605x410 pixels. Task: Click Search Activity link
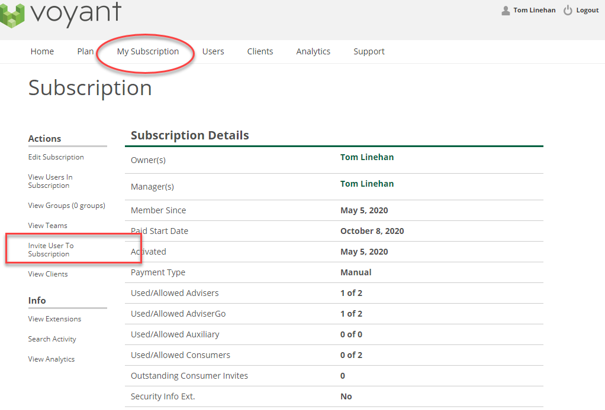point(52,339)
